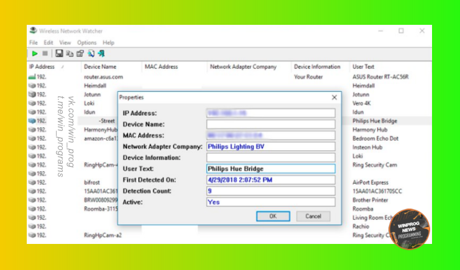Open the File menu

[x=33, y=43]
